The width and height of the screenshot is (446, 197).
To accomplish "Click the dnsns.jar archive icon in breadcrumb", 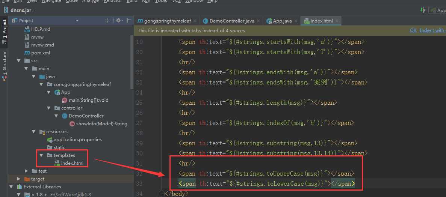I will [x=6, y=11].
